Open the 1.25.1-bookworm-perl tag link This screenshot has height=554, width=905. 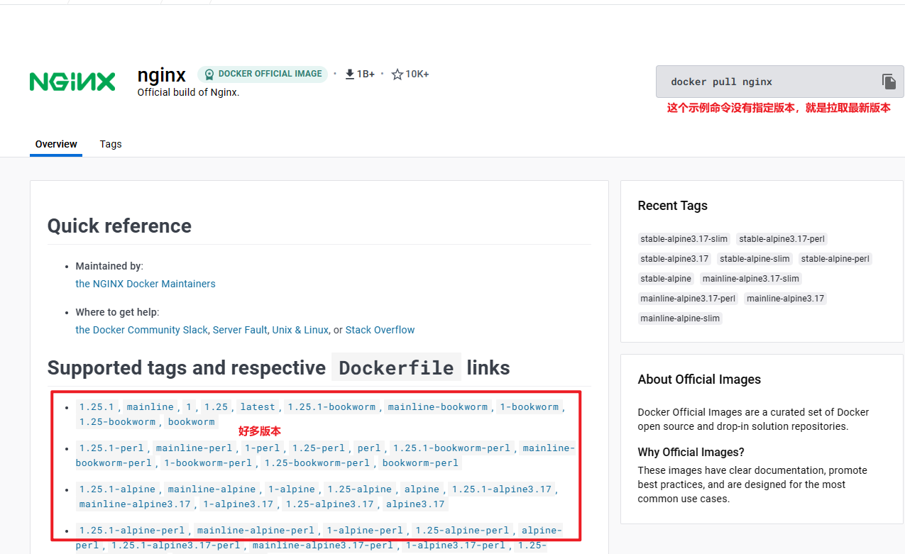click(x=451, y=448)
